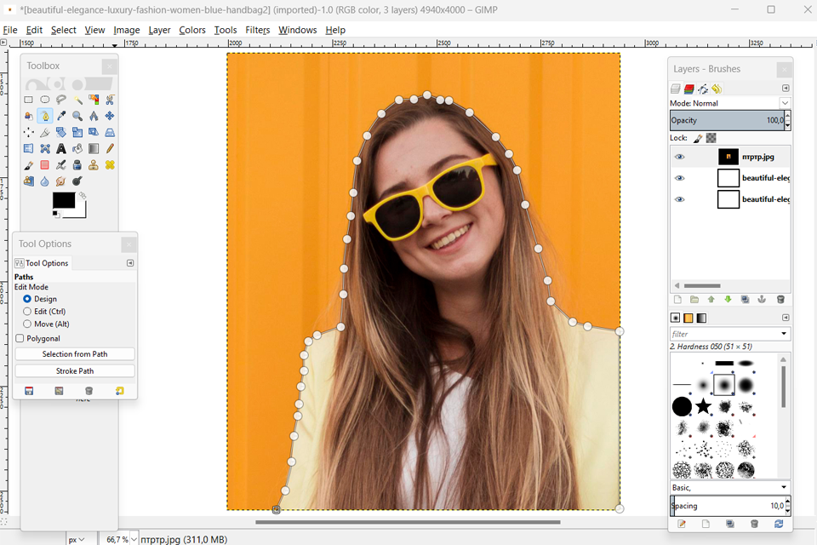Screen dimensions: 817x545
Task: Select the Foreground Select tool
Action: click(29, 116)
